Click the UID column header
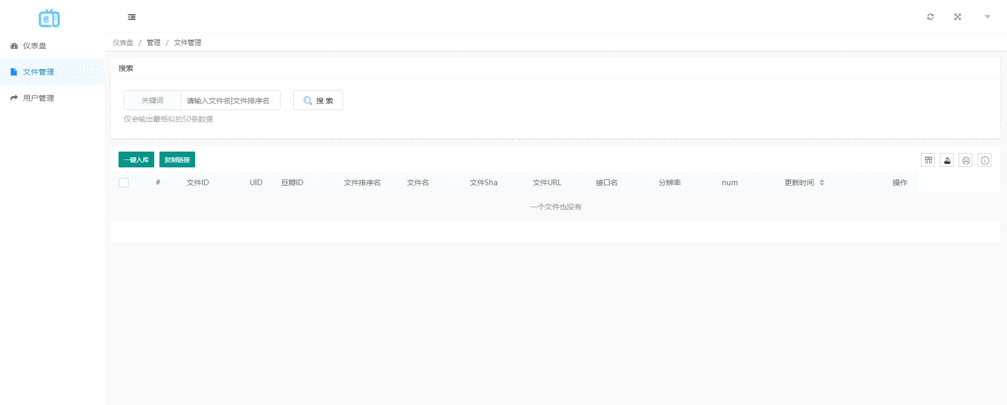 tap(256, 183)
